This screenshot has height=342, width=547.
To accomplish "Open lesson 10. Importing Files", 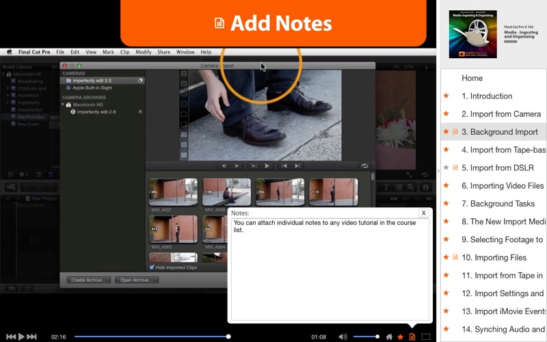I will 494,258.
